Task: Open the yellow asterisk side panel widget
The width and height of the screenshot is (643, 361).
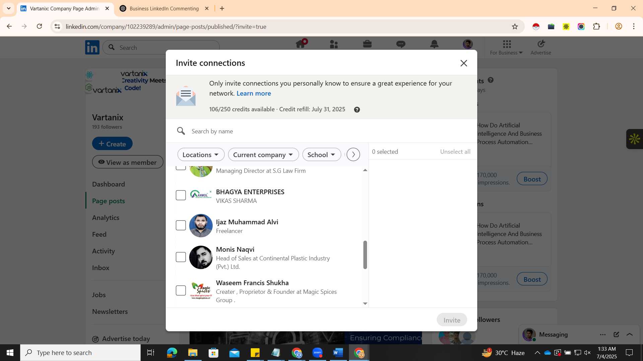Action: coord(634,139)
